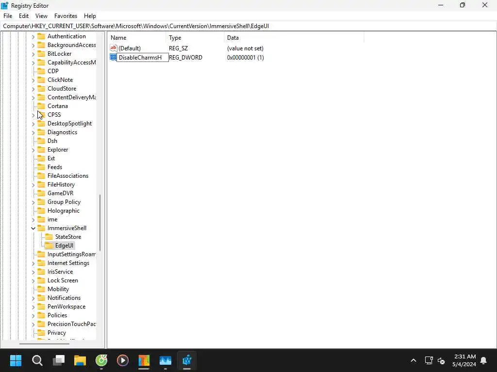Select the GameDVR folder icon
This screenshot has width=497, height=372.
pos(41,193)
